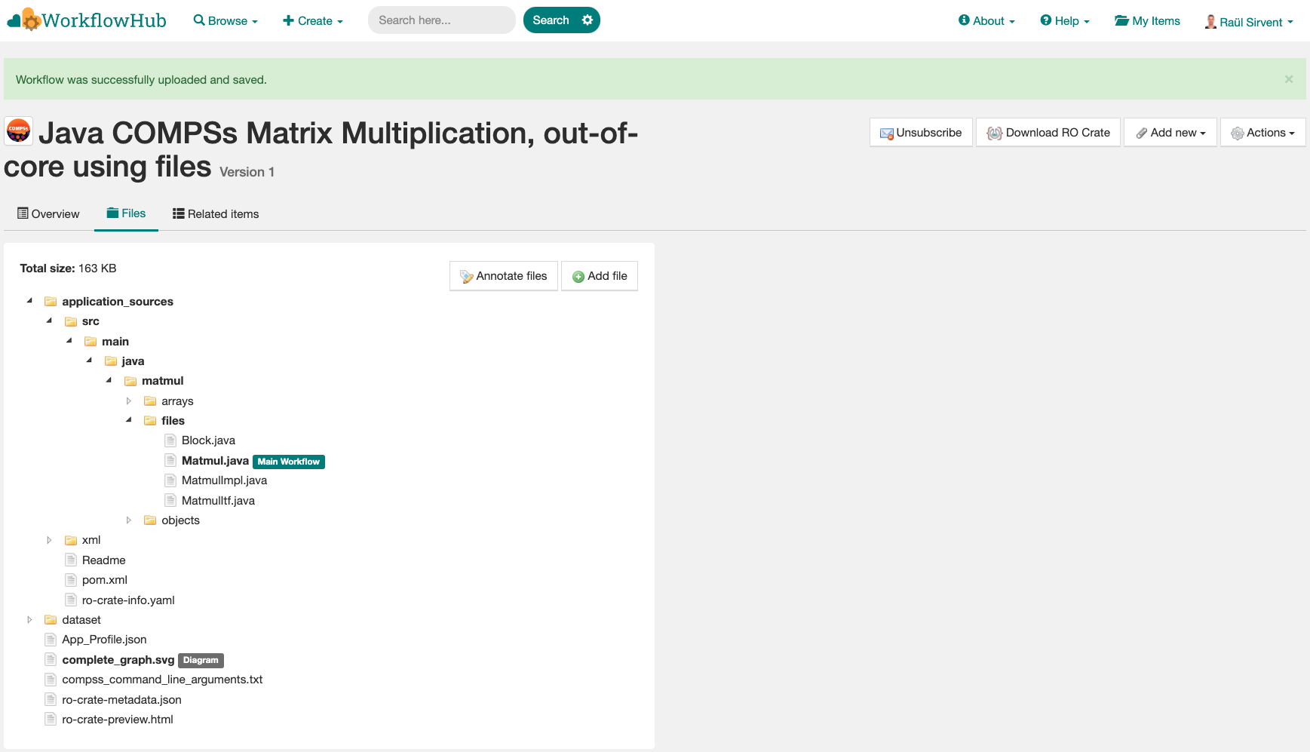Click the Add file button
The image size is (1310, 752).
tap(600, 276)
